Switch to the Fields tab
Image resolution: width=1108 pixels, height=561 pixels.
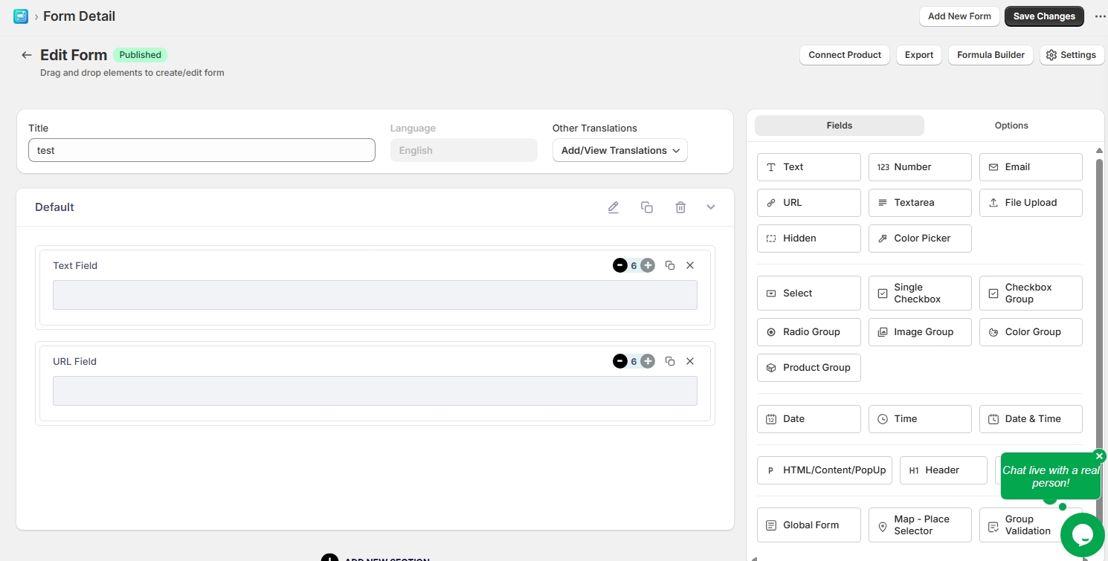[x=840, y=126]
